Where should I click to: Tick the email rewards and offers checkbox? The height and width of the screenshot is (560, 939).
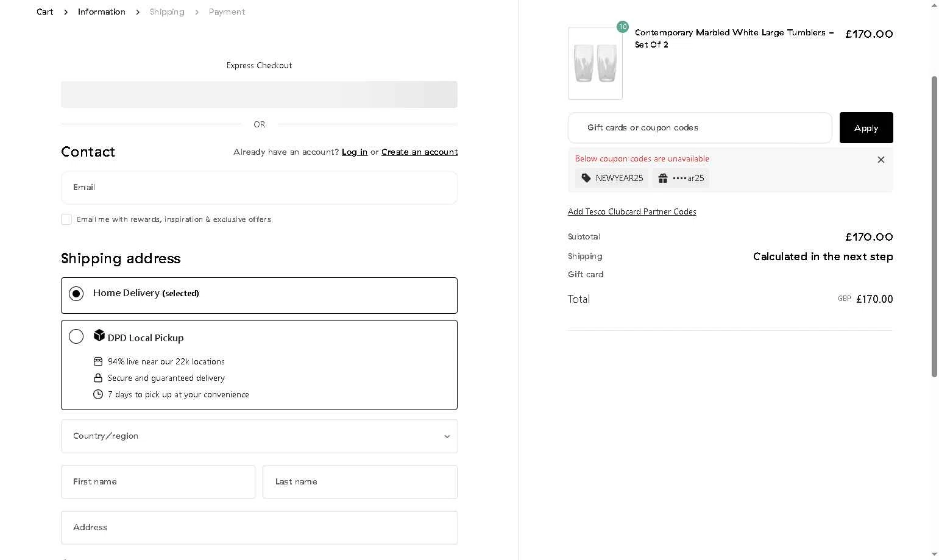pyautogui.click(x=66, y=219)
